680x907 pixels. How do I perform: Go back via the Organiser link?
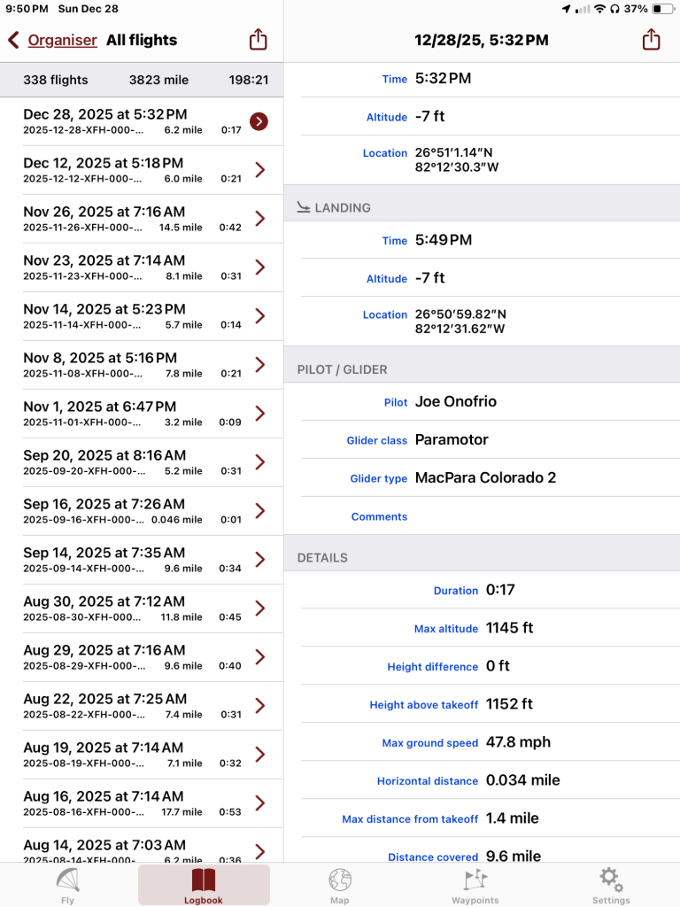pos(62,40)
